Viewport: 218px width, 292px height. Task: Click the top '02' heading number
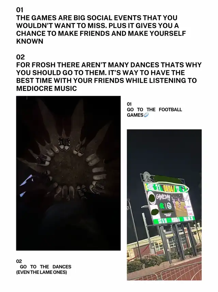(20, 57)
